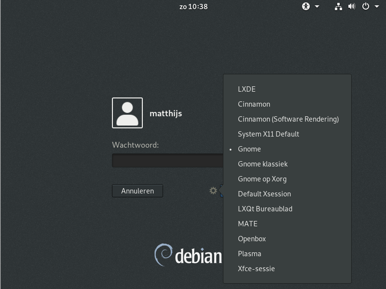Viewport: 386px width, 289px height.
Task: Expand the system menu dropdown arrow
Action: (x=377, y=7)
